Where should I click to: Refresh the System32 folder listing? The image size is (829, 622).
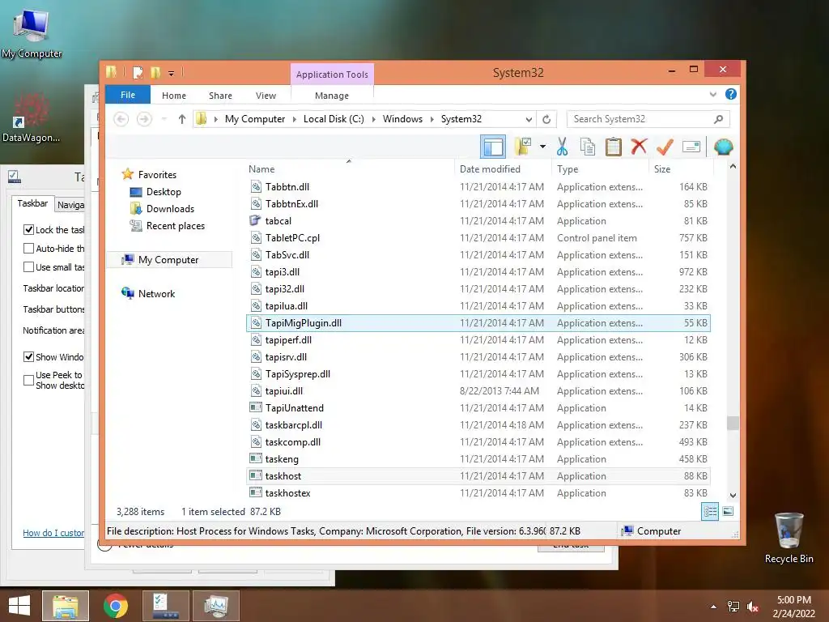(546, 119)
